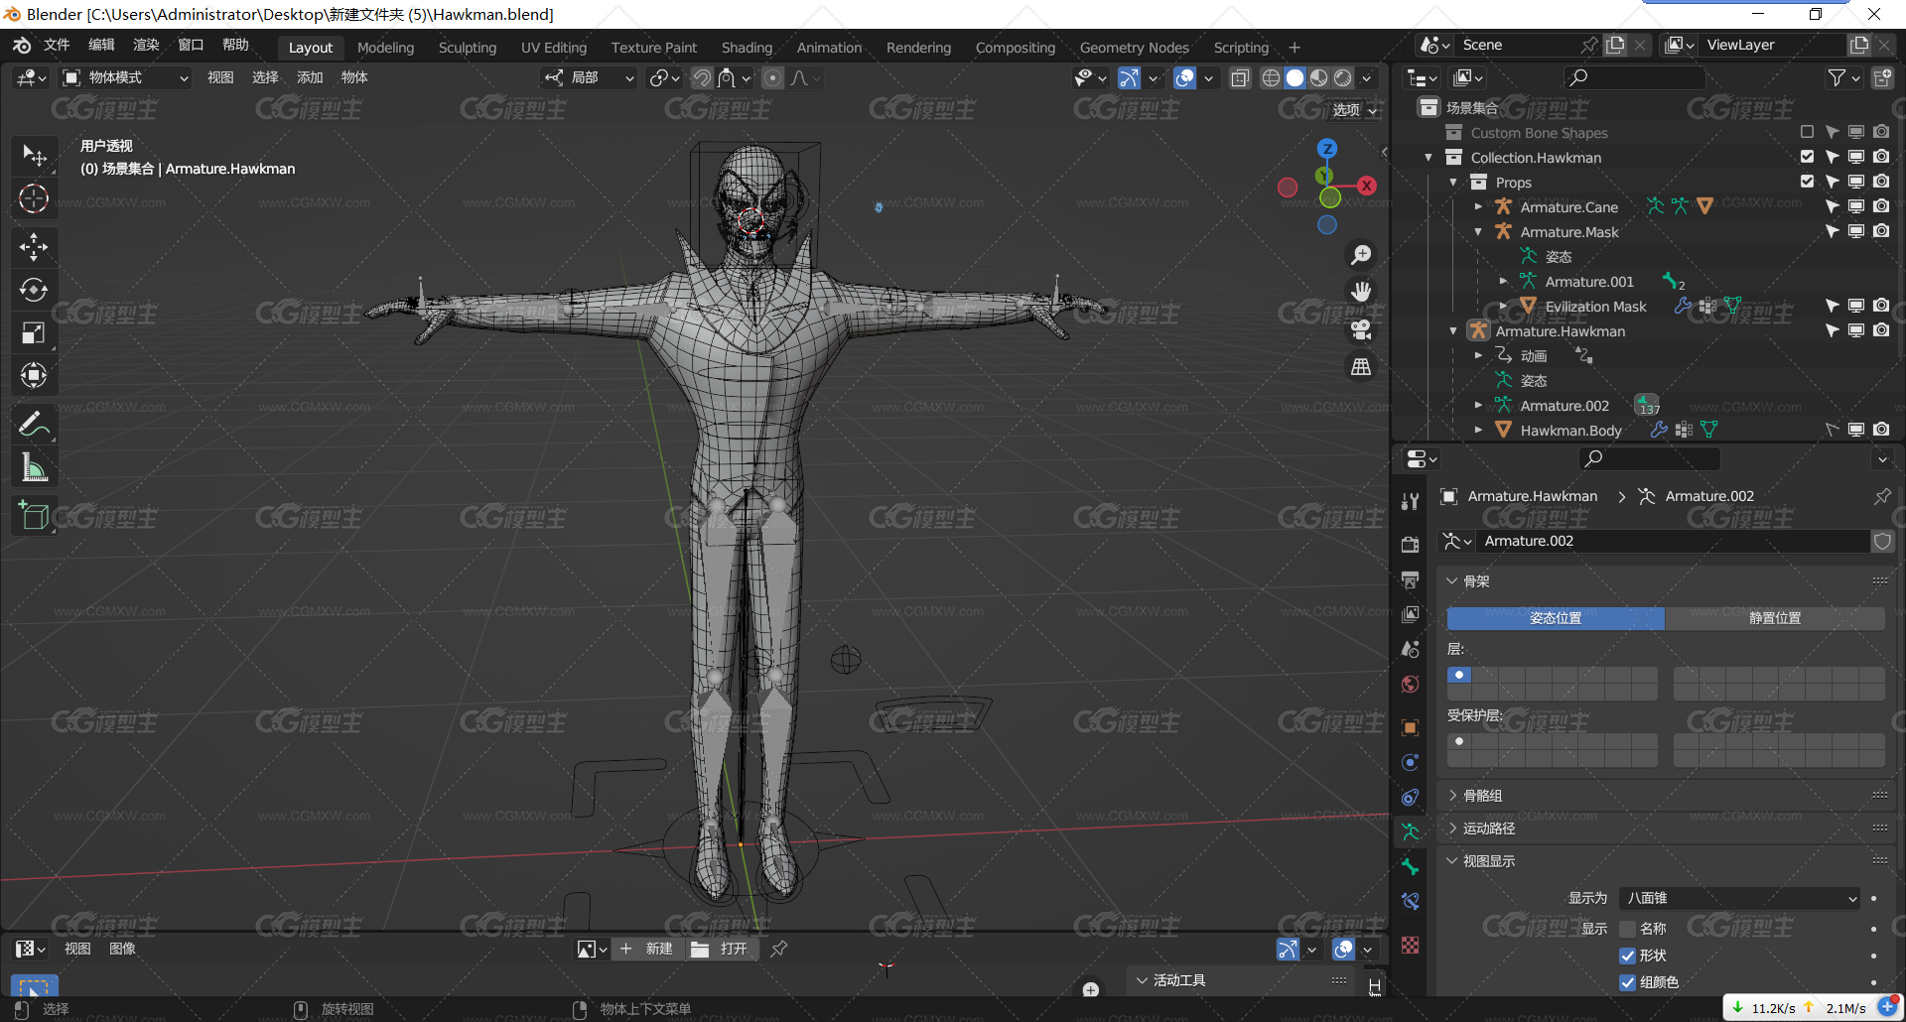Expand Armature.Cane tree item

(x=1478, y=206)
